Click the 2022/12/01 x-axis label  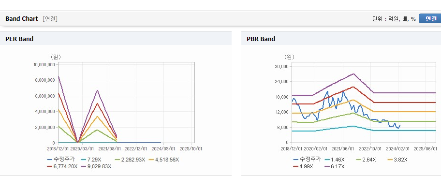click(x=136, y=148)
